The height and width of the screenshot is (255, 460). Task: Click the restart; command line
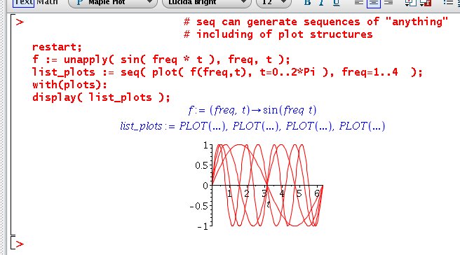point(57,47)
